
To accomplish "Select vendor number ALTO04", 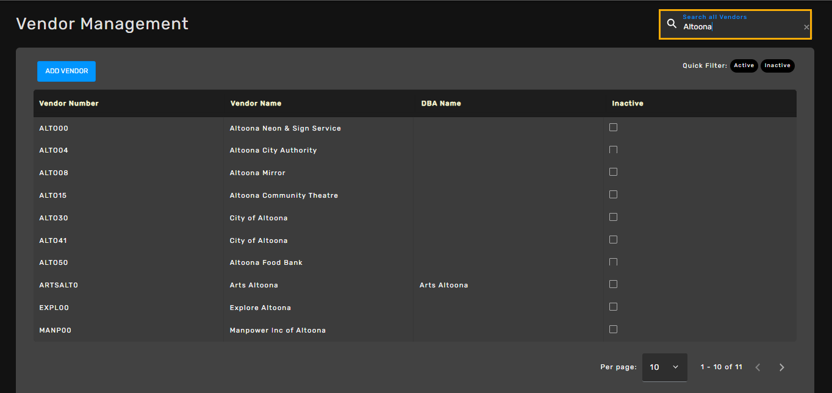I will coord(54,151).
